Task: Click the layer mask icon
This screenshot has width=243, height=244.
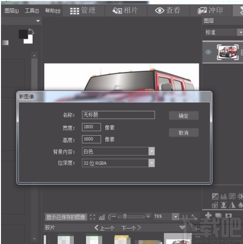Action: coord(228,215)
